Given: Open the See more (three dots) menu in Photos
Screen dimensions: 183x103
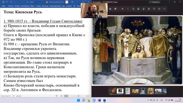Looking at the screenshot, I should [164, 9].
